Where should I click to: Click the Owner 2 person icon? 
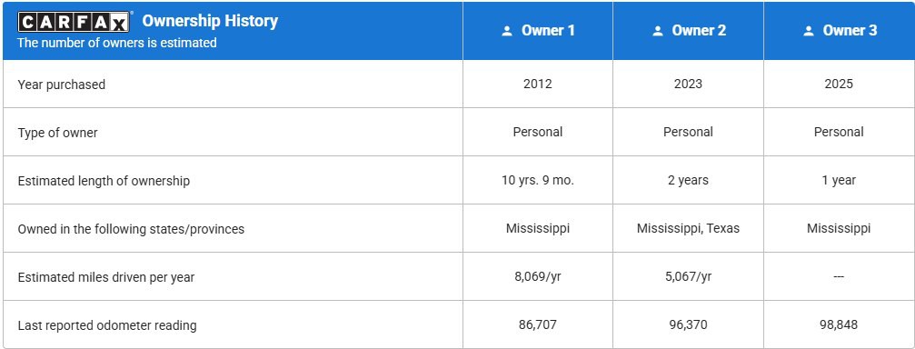click(x=658, y=31)
